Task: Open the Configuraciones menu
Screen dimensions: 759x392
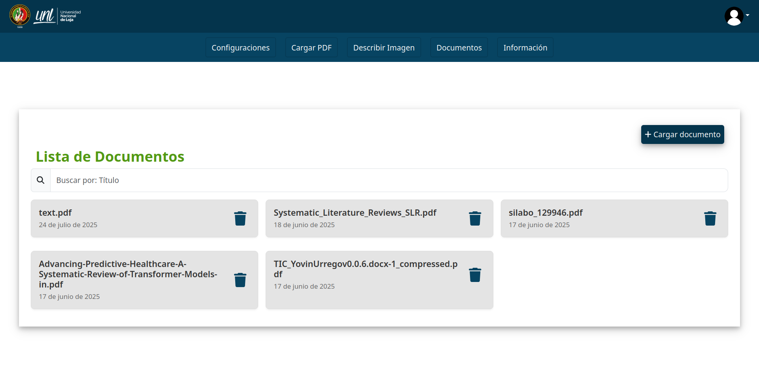Action: click(240, 48)
